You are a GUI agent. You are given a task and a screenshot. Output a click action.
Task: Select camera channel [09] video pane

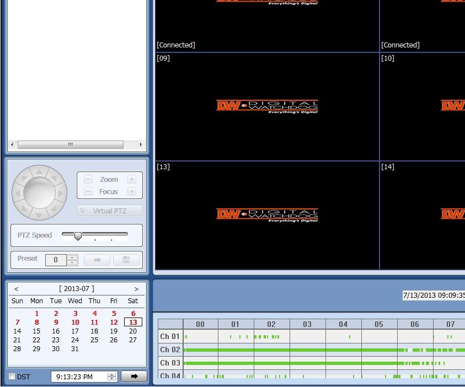(267, 107)
